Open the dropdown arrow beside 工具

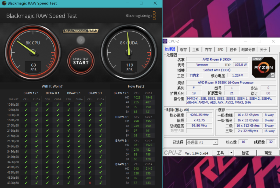point(231,153)
